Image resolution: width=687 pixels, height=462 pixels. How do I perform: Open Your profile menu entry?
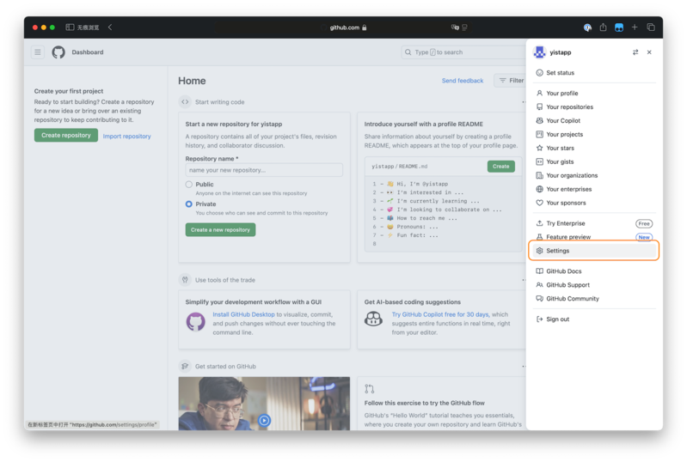coord(594,94)
